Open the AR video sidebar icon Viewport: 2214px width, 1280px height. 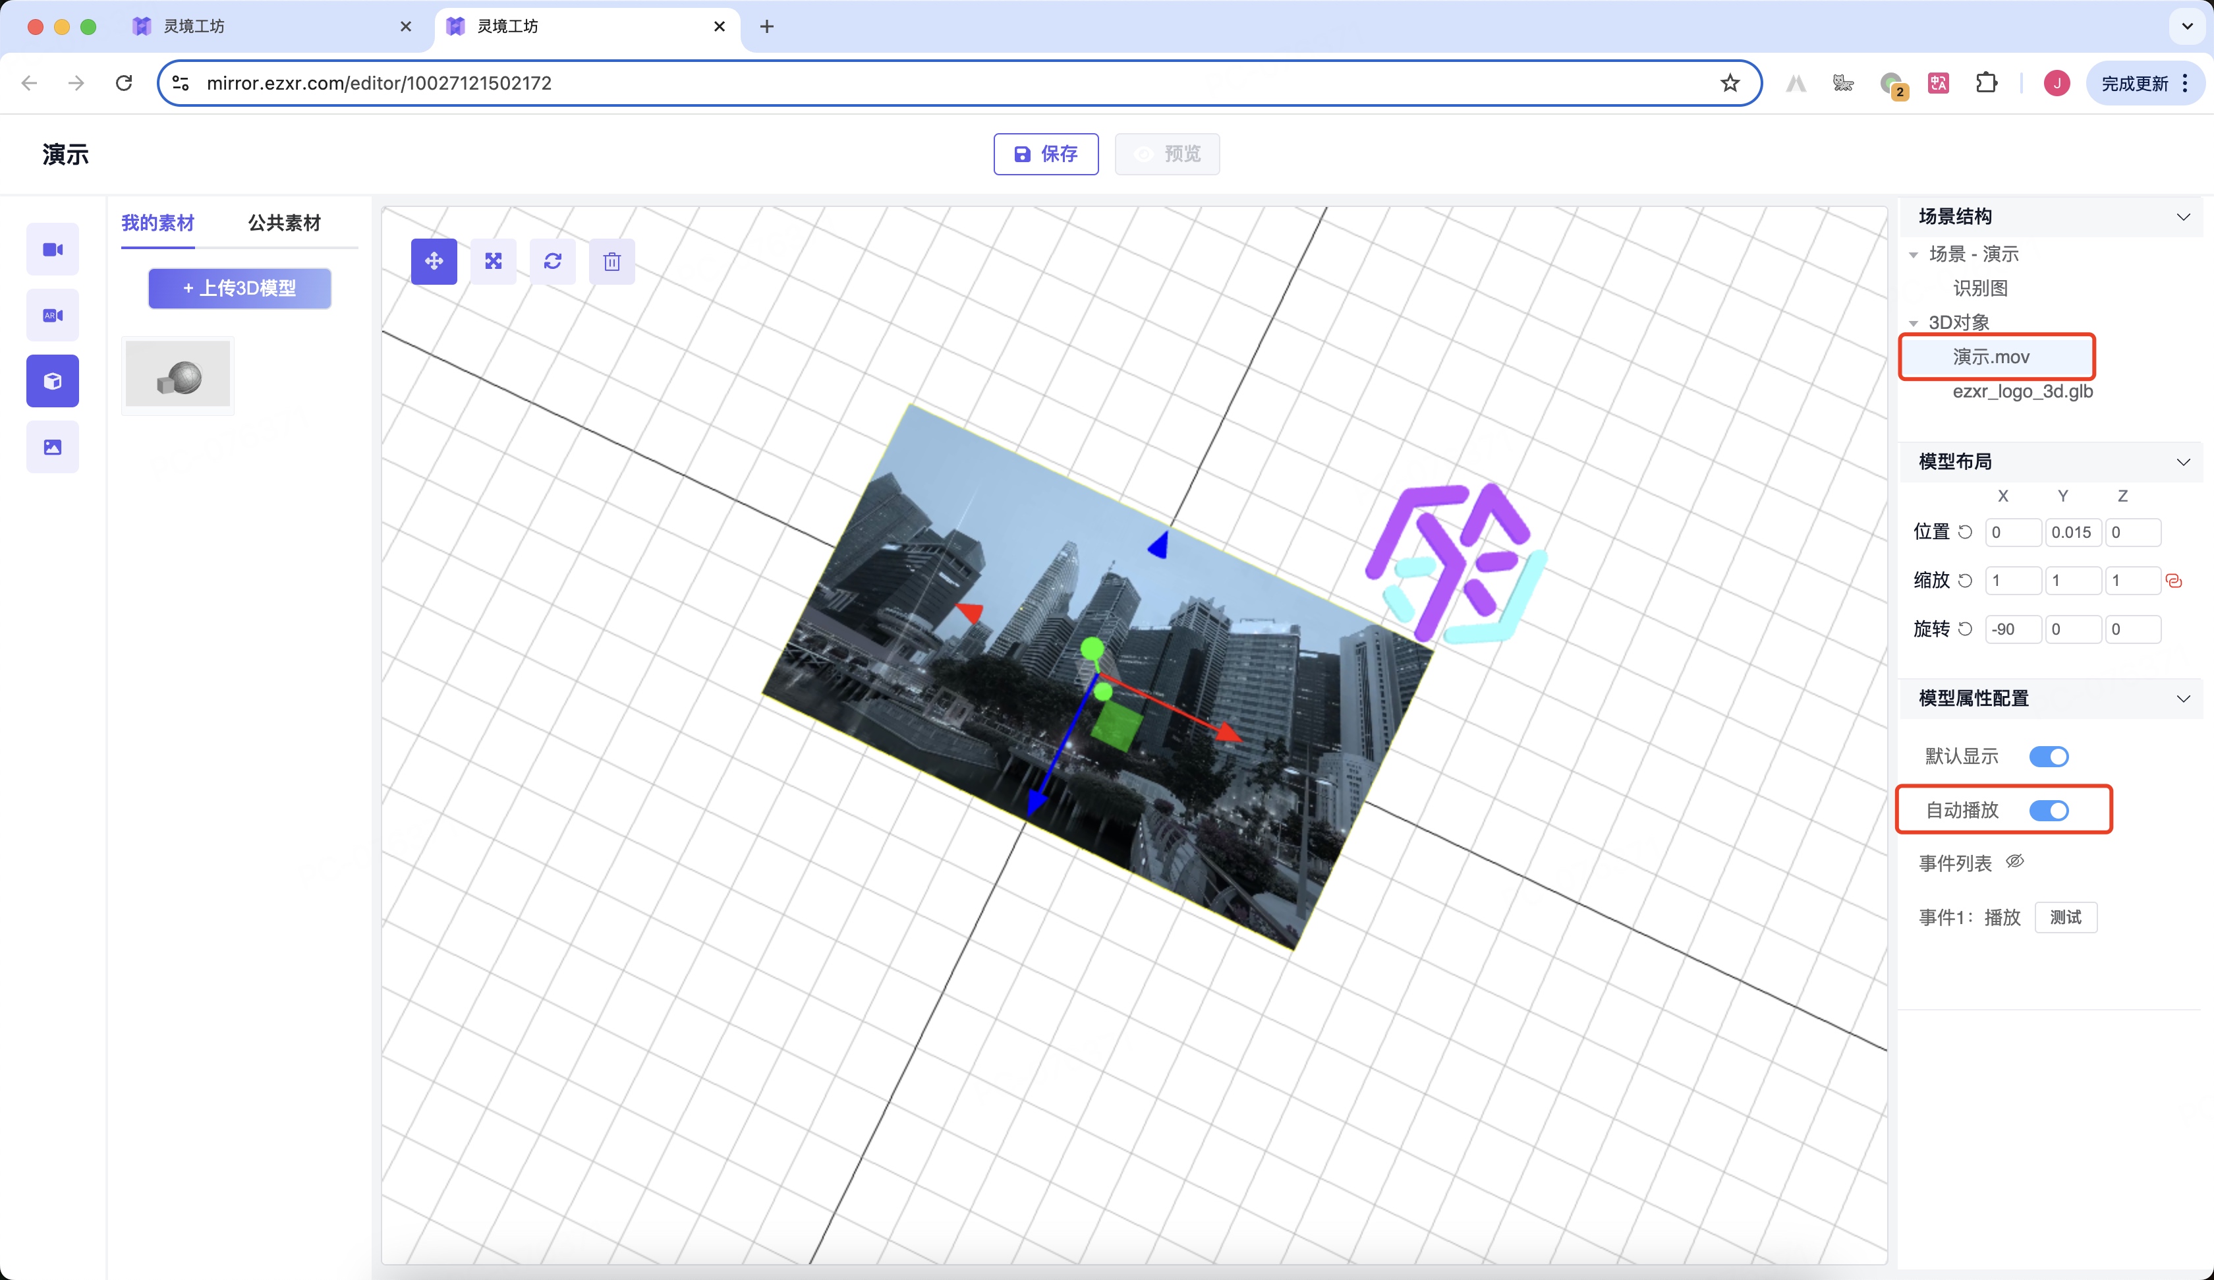[53, 316]
